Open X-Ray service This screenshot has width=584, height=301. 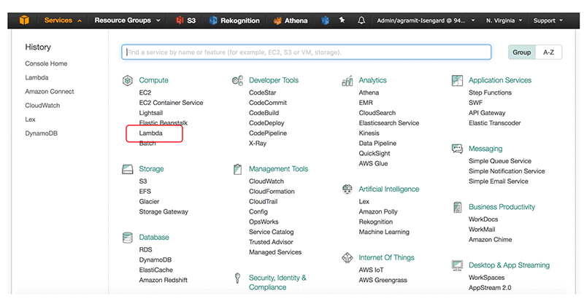tap(258, 144)
